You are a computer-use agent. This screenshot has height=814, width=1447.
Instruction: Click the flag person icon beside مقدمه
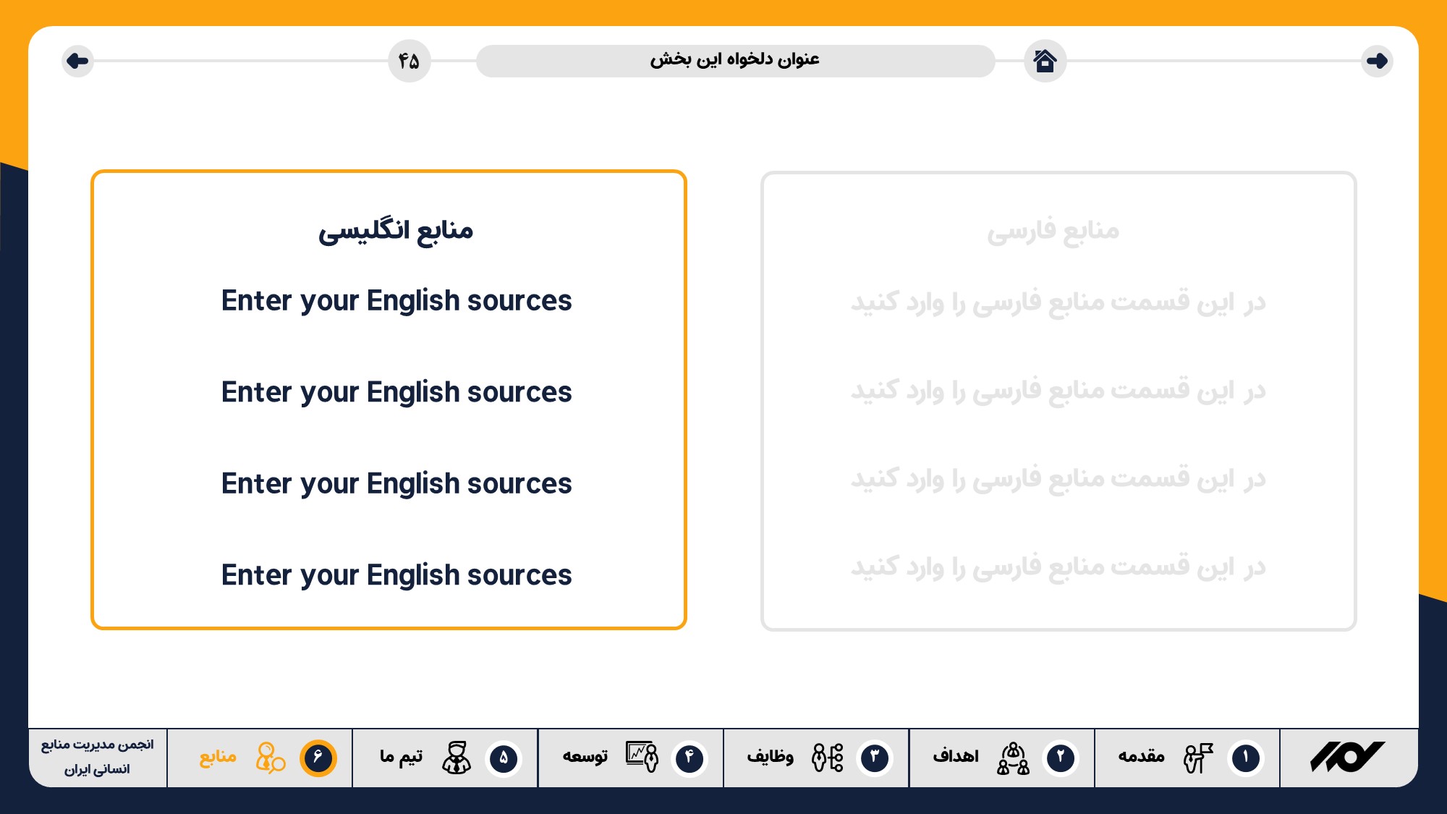(1197, 758)
